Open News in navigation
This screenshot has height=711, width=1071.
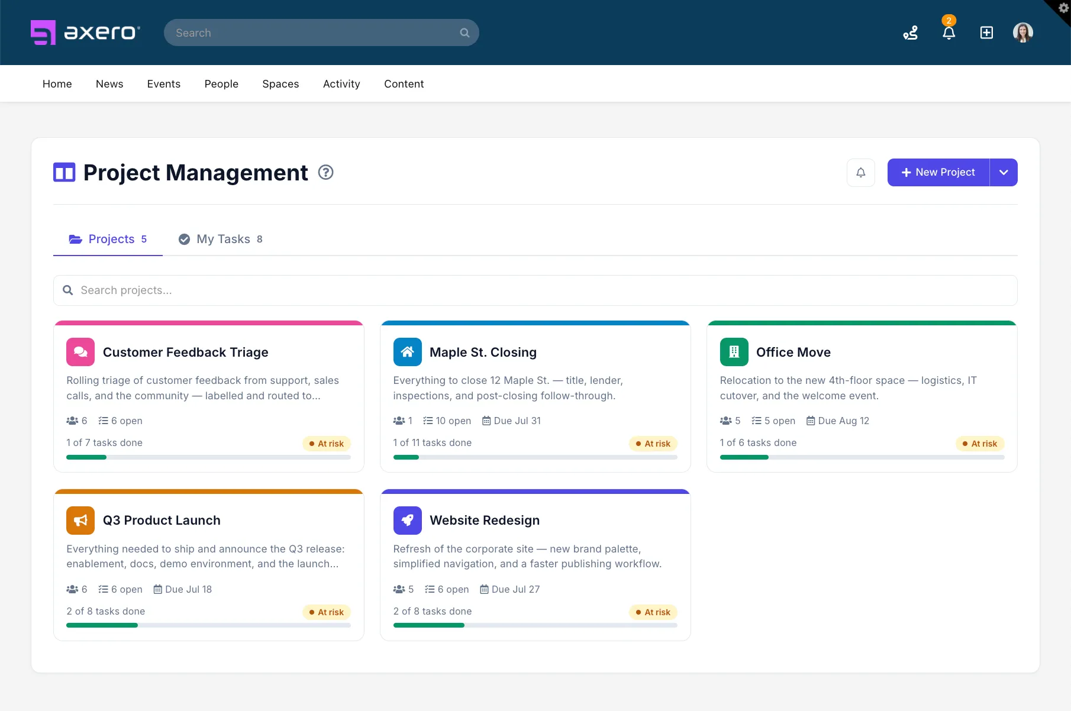pos(109,84)
